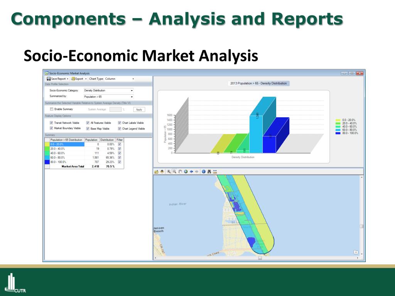The image size is (395, 296).
Task: Toggle the Enable Summary checkbox
Action: pyautogui.click(x=52, y=109)
